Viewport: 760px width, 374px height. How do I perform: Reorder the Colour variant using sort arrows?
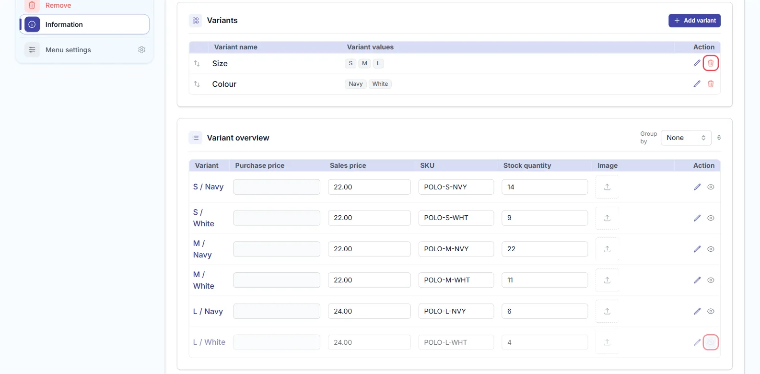(197, 84)
